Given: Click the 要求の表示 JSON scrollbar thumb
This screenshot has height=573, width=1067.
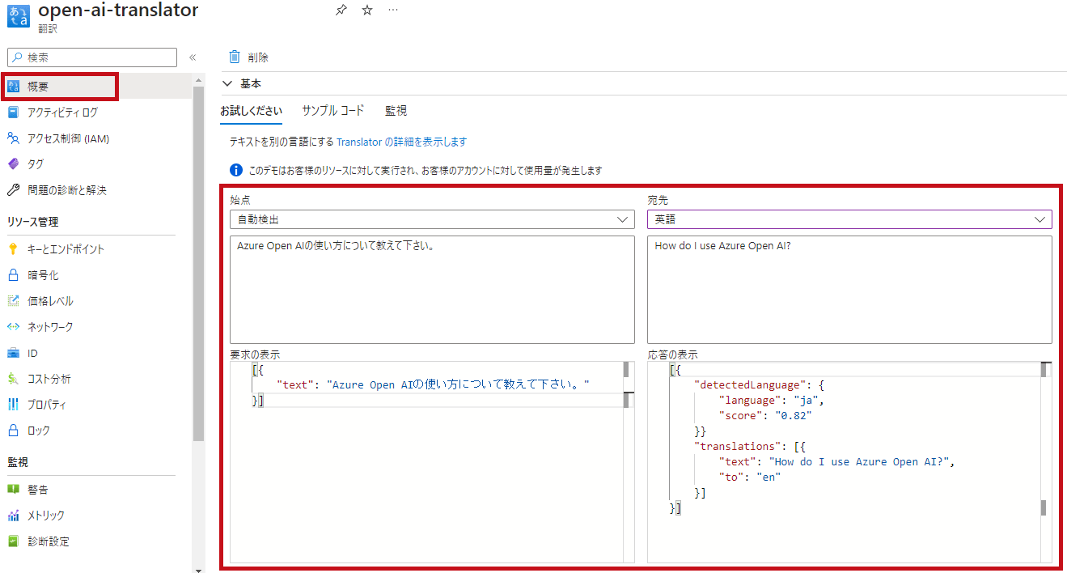Looking at the screenshot, I should [626, 369].
